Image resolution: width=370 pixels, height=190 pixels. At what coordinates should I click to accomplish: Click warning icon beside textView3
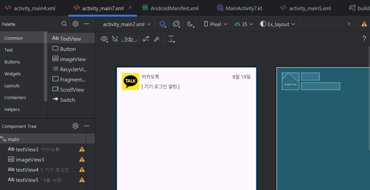(82, 149)
